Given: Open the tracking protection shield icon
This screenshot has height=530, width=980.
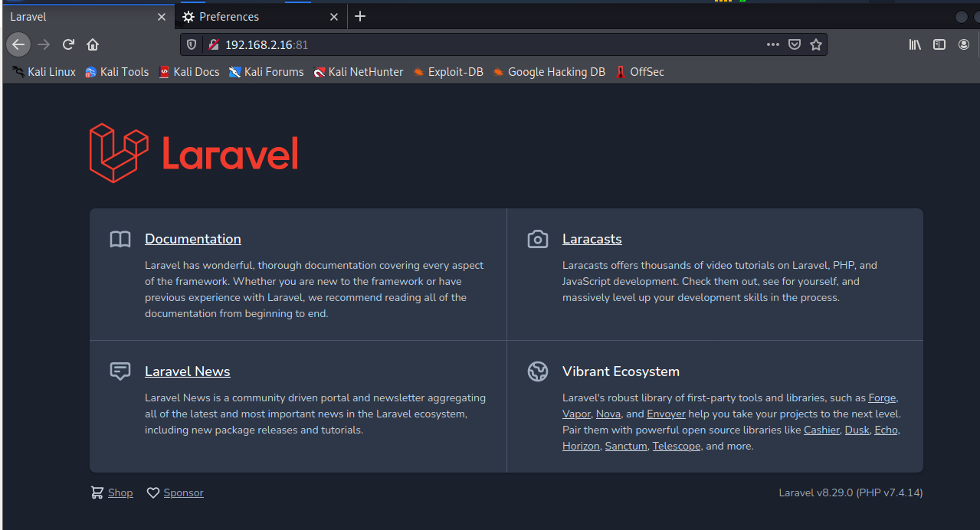Looking at the screenshot, I should [192, 45].
